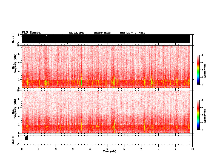Click the black pulse in ch.3 panel
The width and height of the screenshot is (217, 167).
pos(26,138)
